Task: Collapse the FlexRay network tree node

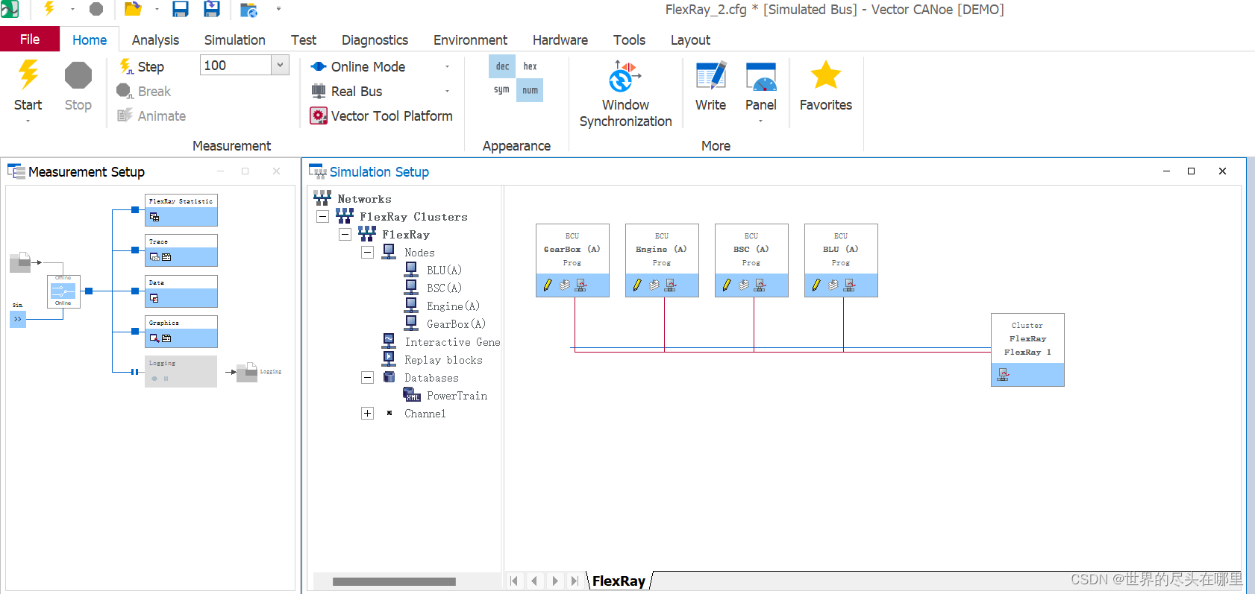Action: (345, 235)
